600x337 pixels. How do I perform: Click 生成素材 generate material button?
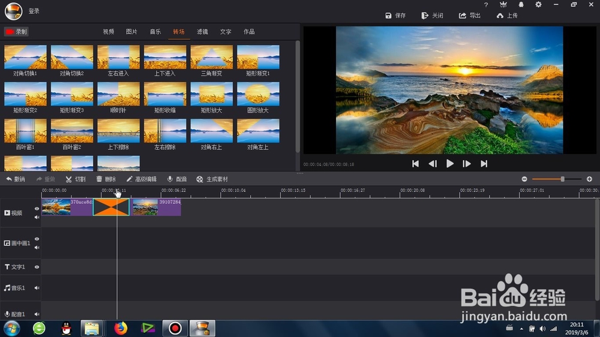coord(212,179)
